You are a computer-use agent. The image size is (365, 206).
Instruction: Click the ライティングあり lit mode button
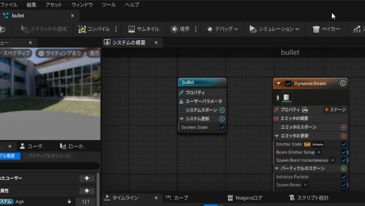60,53
